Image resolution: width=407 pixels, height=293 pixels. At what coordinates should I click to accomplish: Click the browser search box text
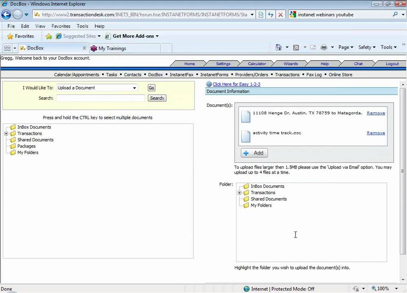[x=326, y=15]
